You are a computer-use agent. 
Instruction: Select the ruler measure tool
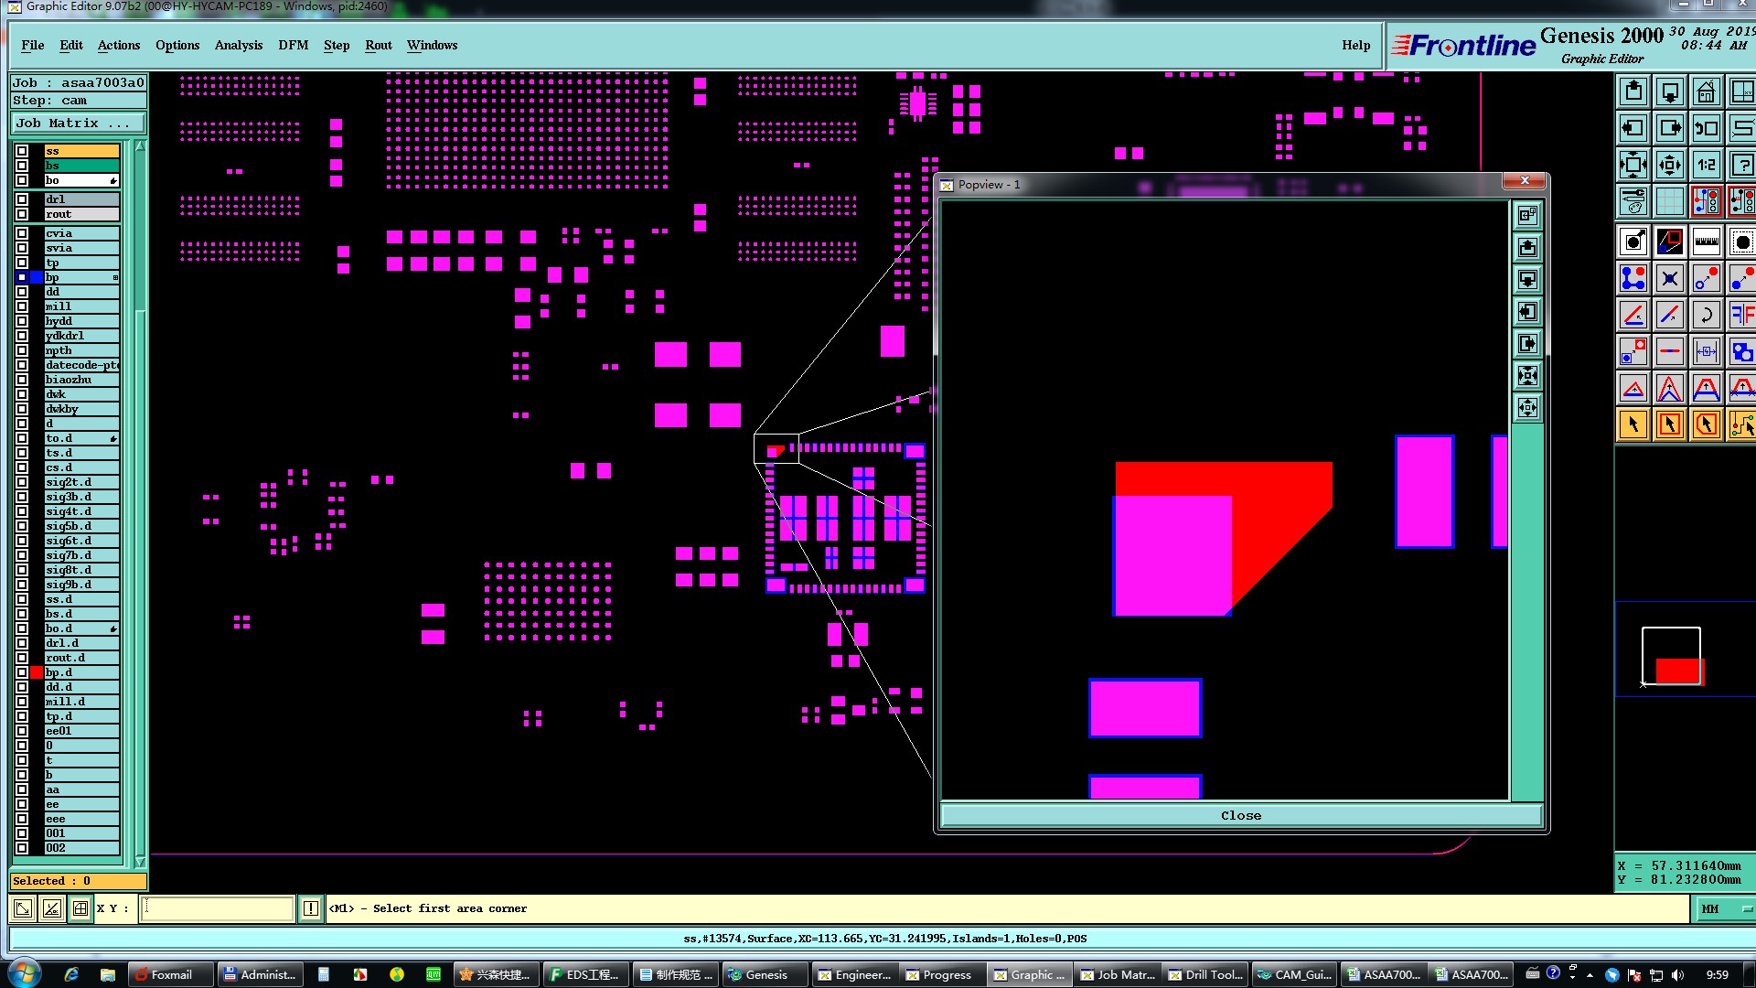click(1706, 242)
